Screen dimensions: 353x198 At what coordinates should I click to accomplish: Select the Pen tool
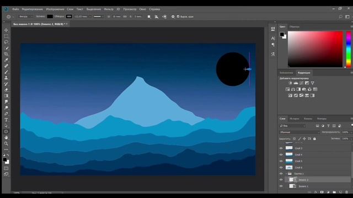click(6, 114)
